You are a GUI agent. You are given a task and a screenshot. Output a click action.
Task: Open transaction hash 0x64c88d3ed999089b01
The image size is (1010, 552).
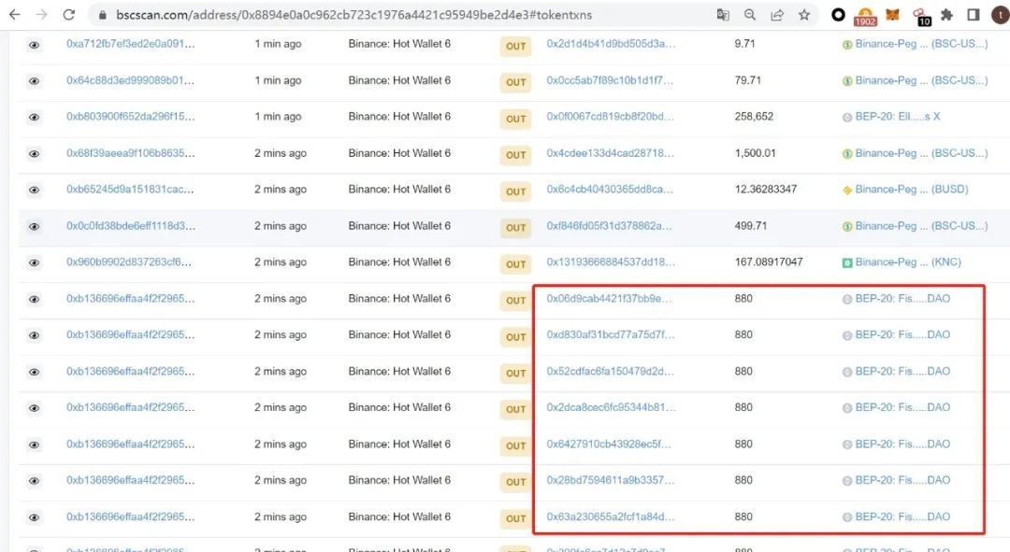pyautogui.click(x=130, y=80)
